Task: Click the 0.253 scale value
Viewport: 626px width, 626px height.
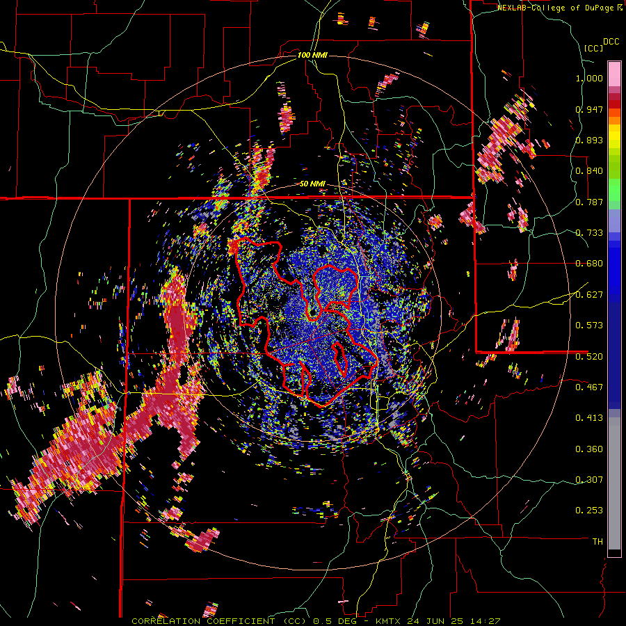Action: click(589, 511)
